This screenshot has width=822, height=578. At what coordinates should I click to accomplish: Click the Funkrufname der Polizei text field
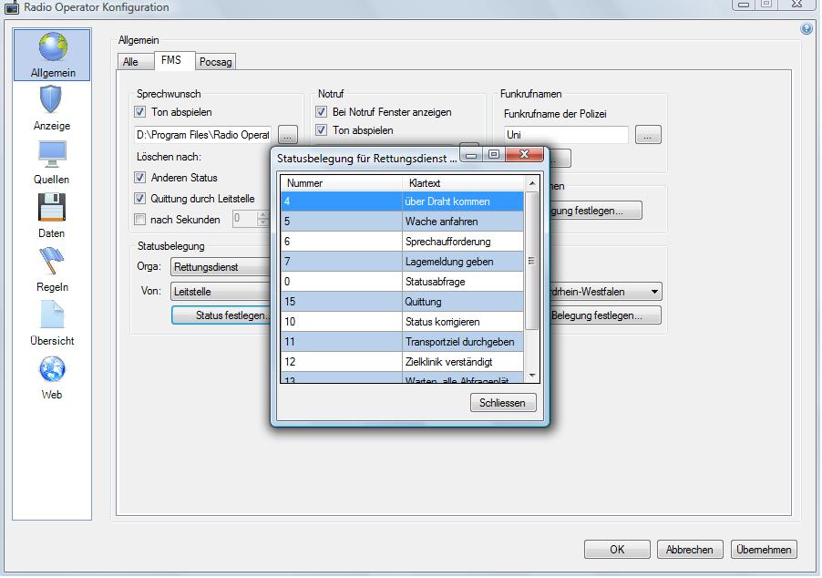click(565, 135)
